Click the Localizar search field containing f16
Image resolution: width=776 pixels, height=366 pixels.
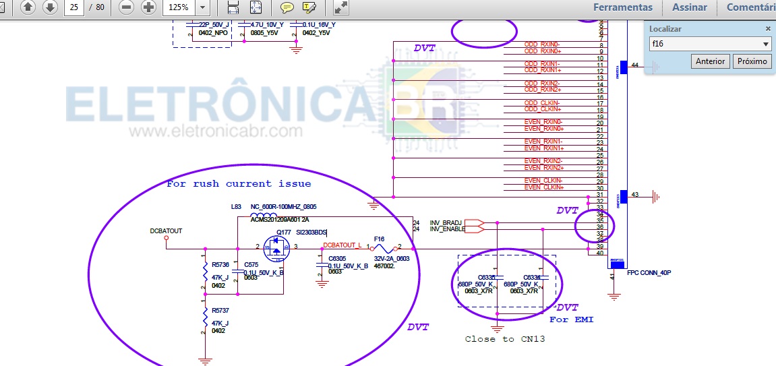point(704,44)
